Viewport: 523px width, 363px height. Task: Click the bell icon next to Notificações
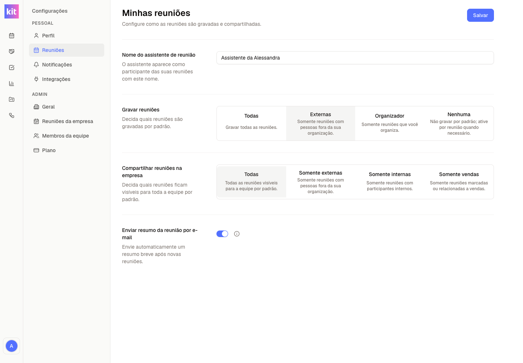point(36,65)
